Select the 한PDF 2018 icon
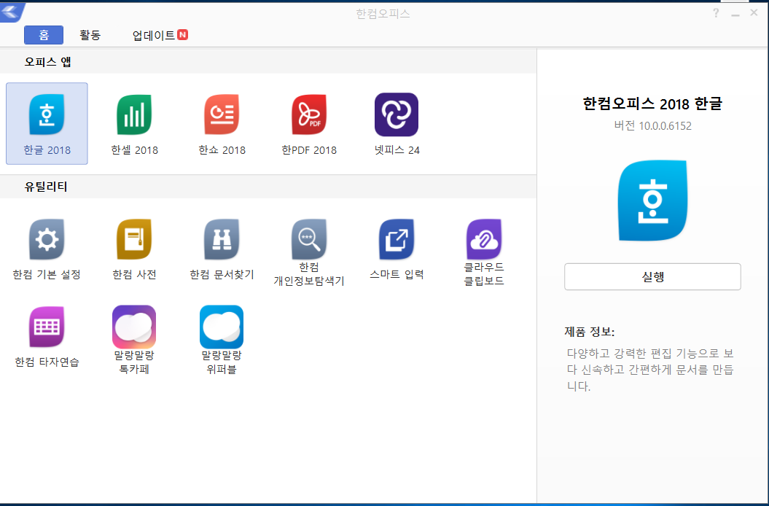This screenshot has height=506, width=769. 309,114
